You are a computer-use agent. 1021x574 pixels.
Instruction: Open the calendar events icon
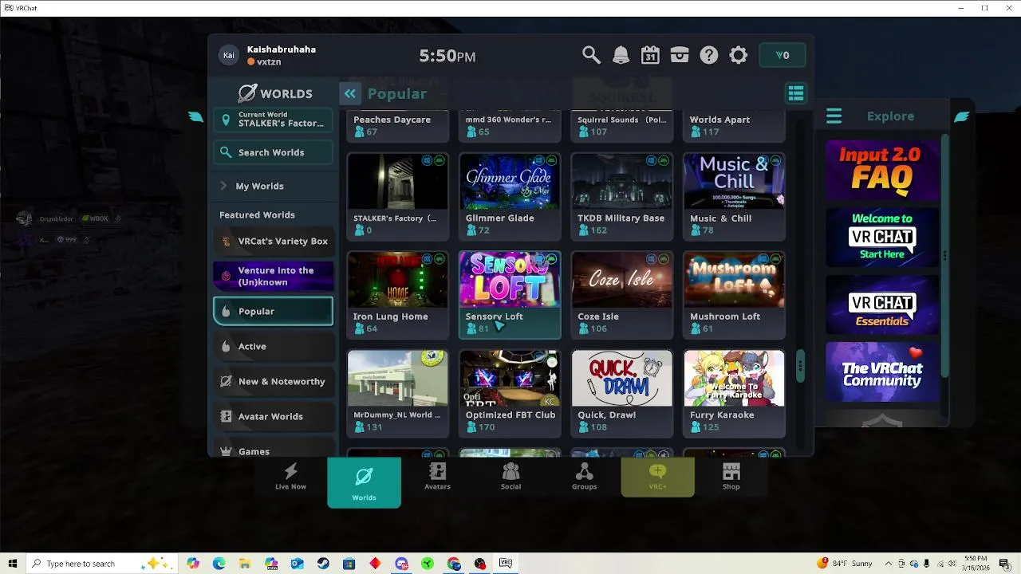[650, 55]
